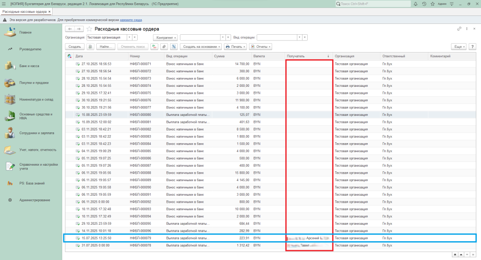Click the paperclip attached files icon

(x=163, y=46)
